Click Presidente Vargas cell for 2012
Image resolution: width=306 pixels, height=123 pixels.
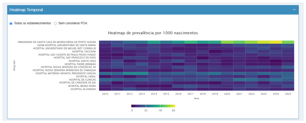[130, 73]
